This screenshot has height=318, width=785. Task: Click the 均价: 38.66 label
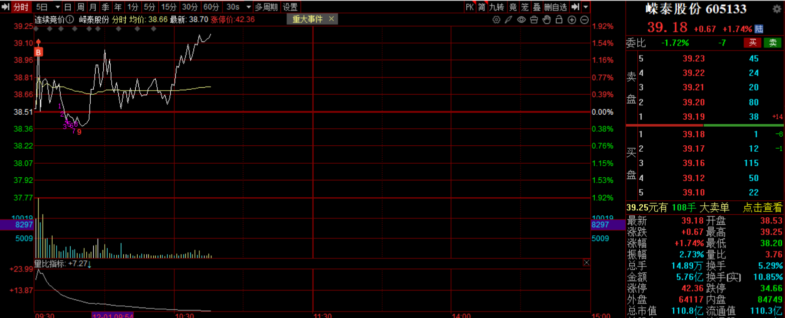147,20
